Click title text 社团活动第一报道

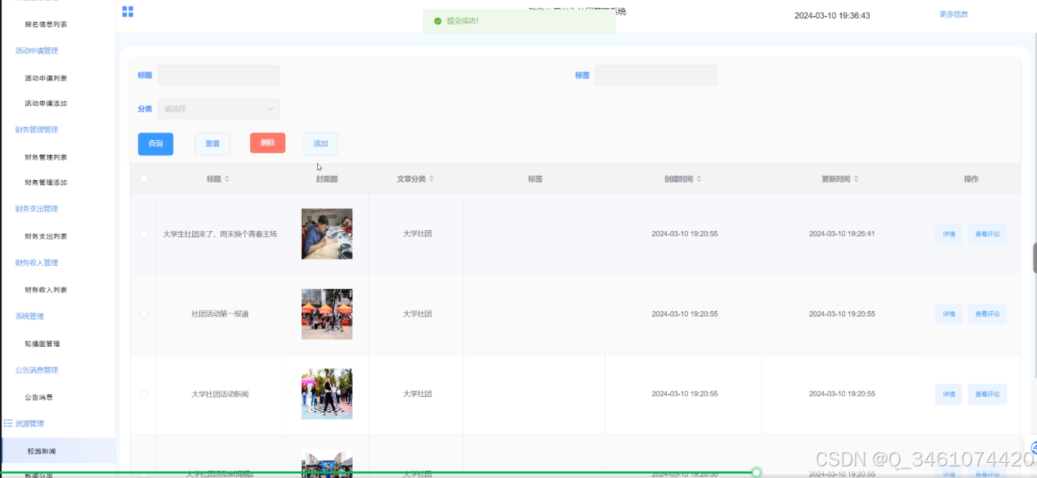(x=220, y=314)
